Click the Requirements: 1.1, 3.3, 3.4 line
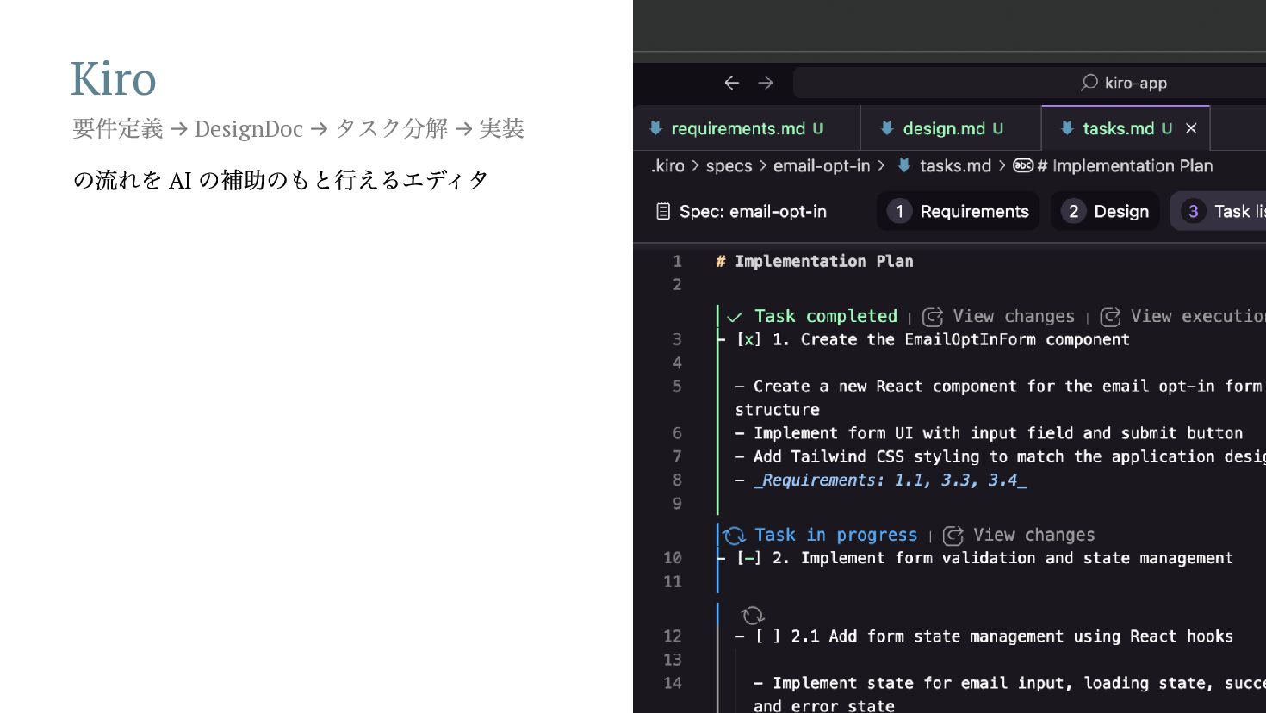1266x713 pixels. (x=890, y=480)
